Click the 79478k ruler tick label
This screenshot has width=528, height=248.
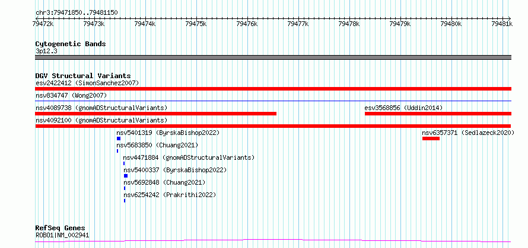tap(349, 24)
